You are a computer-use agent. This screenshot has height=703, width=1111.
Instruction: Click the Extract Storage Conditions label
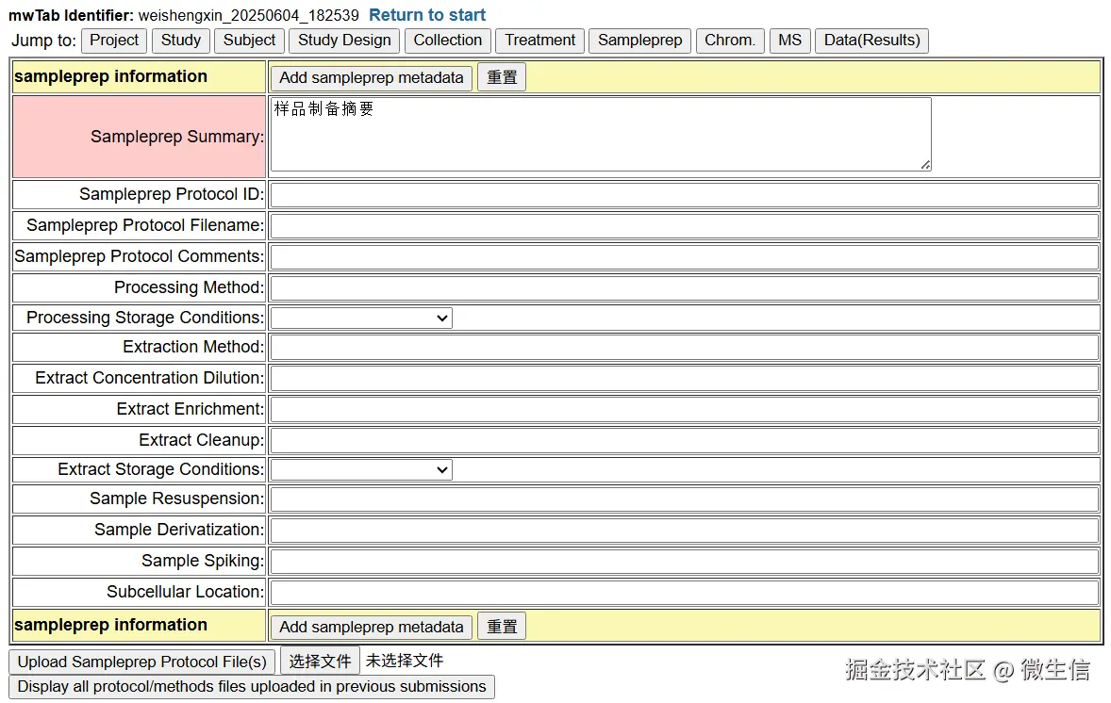pyautogui.click(x=161, y=469)
